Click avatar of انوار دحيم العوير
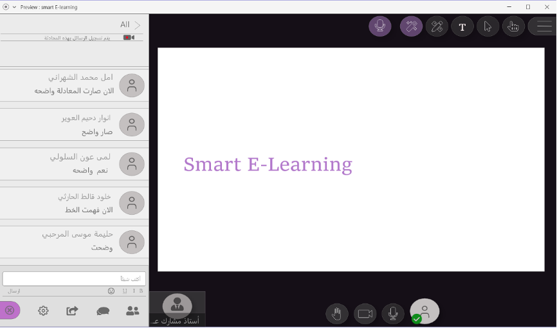The width and height of the screenshot is (557, 328). (x=132, y=124)
